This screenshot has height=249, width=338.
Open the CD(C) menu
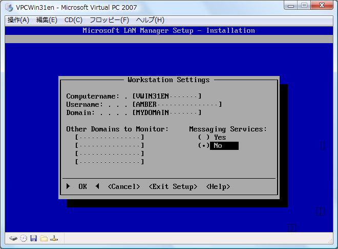73,20
